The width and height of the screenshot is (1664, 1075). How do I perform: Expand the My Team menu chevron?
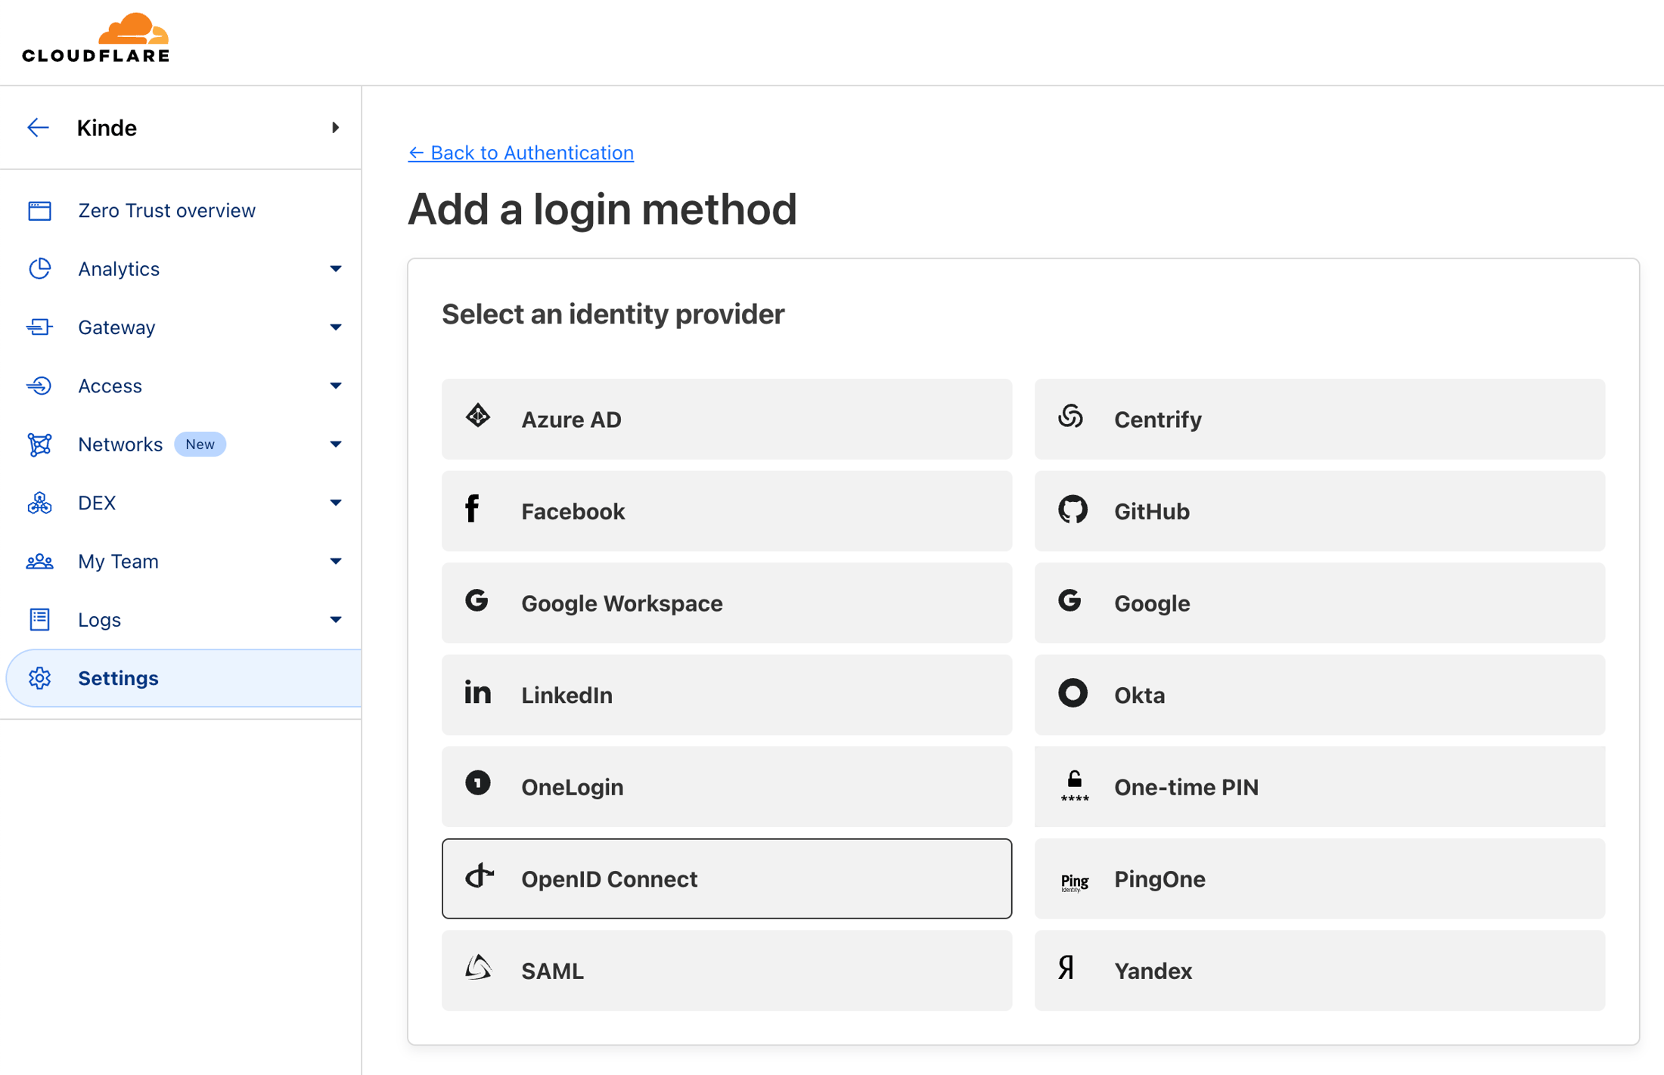point(335,561)
